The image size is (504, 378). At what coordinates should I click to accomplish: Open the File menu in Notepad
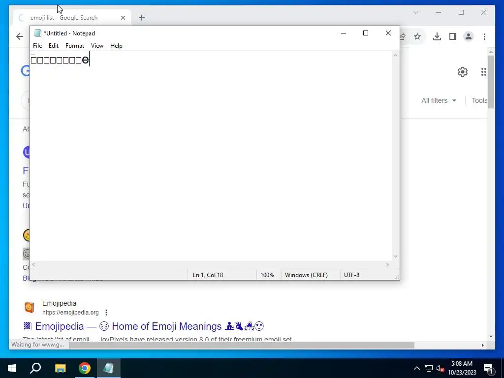tap(37, 46)
